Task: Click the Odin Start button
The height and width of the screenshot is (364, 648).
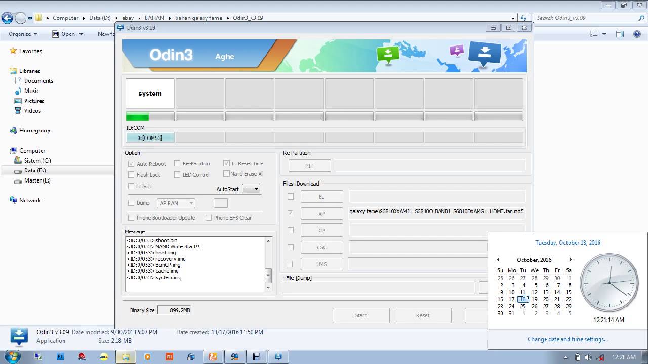Action: pos(361,315)
